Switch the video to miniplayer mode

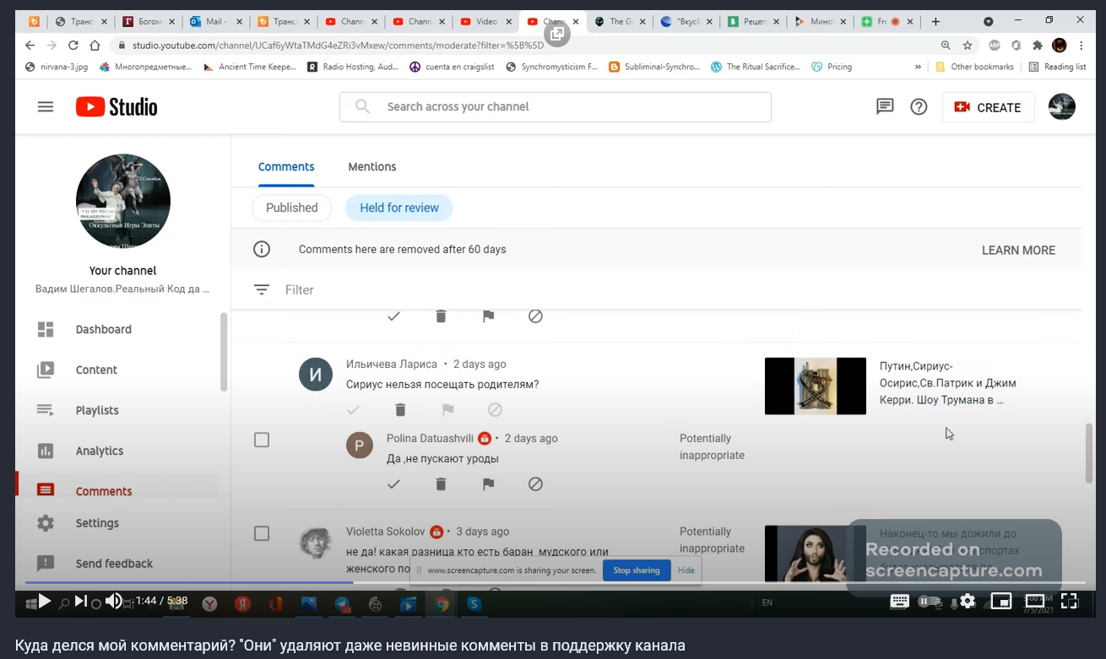click(1001, 601)
